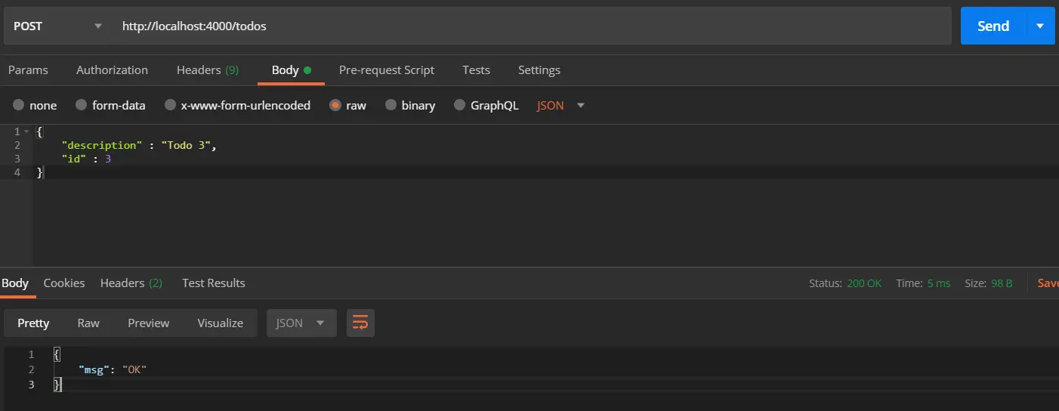Select the none body radio button
The width and height of the screenshot is (1059, 411).
click(x=18, y=106)
